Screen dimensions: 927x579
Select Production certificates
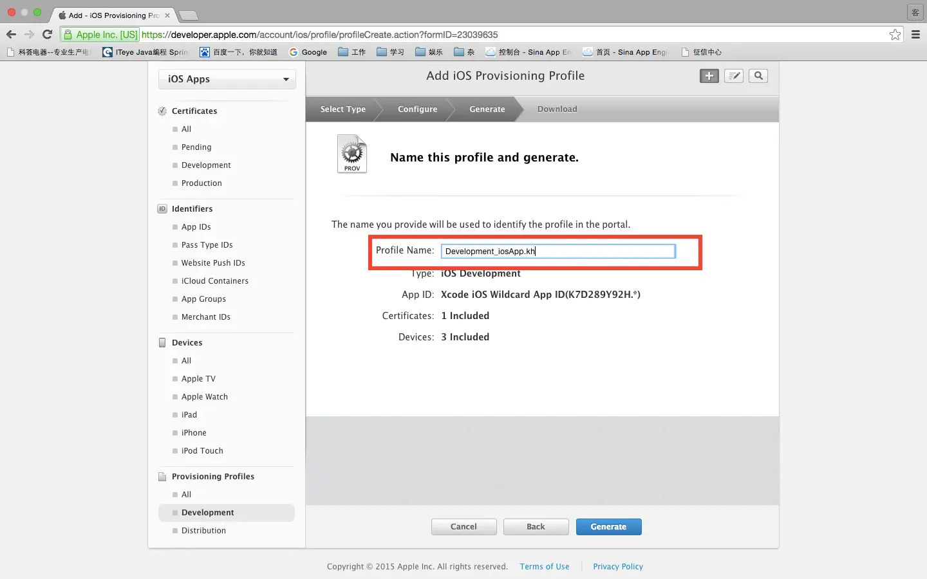[201, 183]
